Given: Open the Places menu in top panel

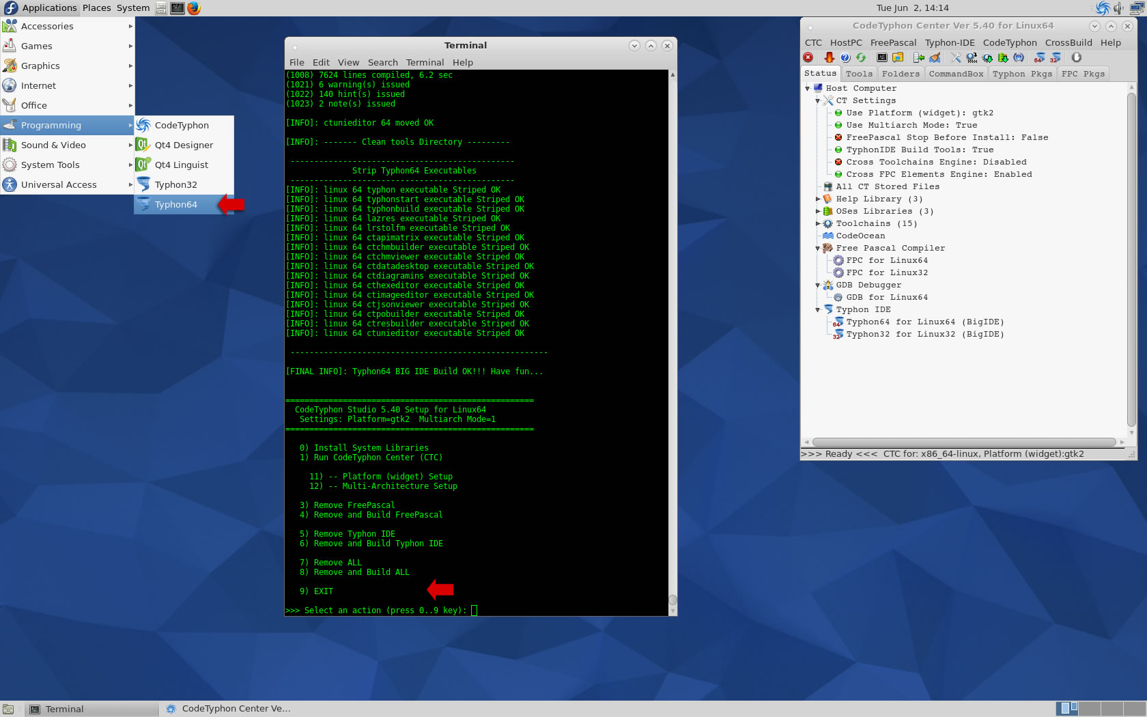Looking at the screenshot, I should pos(96,8).
